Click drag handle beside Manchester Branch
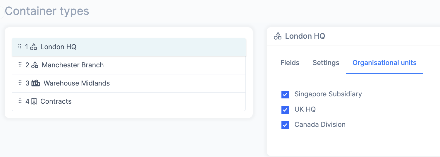The width and height of the screenshot is (440, 157). (x=20, y=64)
